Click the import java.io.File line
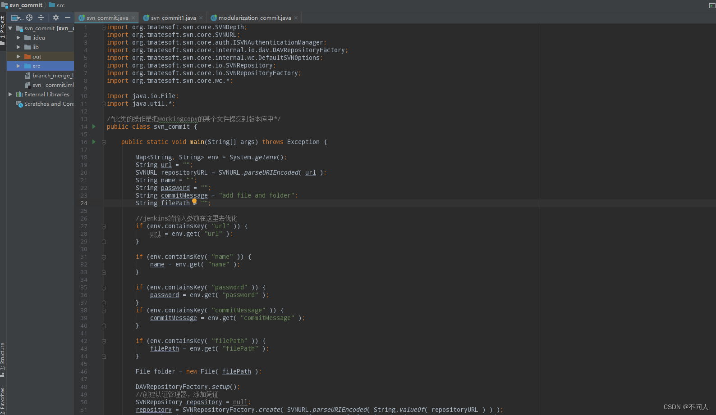Image resolution: width=716 pixels, height=415 pixels. (x=142, y=96)
